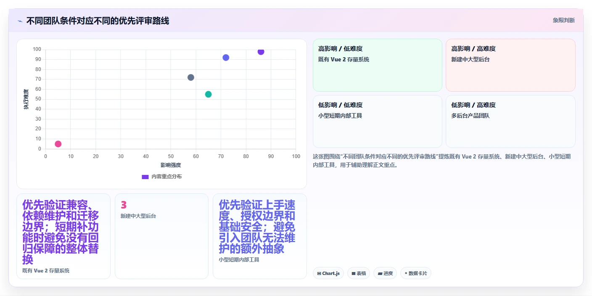Open the 高影响 / 高难度 quadrant card

click(510, 65)
